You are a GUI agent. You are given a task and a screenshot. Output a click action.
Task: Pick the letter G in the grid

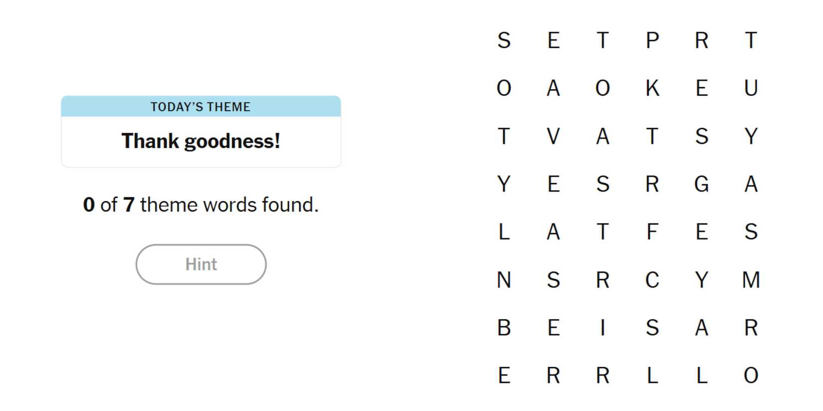pyautogui.click(x=701, y=184)
